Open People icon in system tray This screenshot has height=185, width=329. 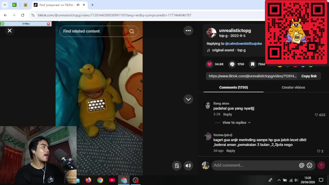[270, 180]
